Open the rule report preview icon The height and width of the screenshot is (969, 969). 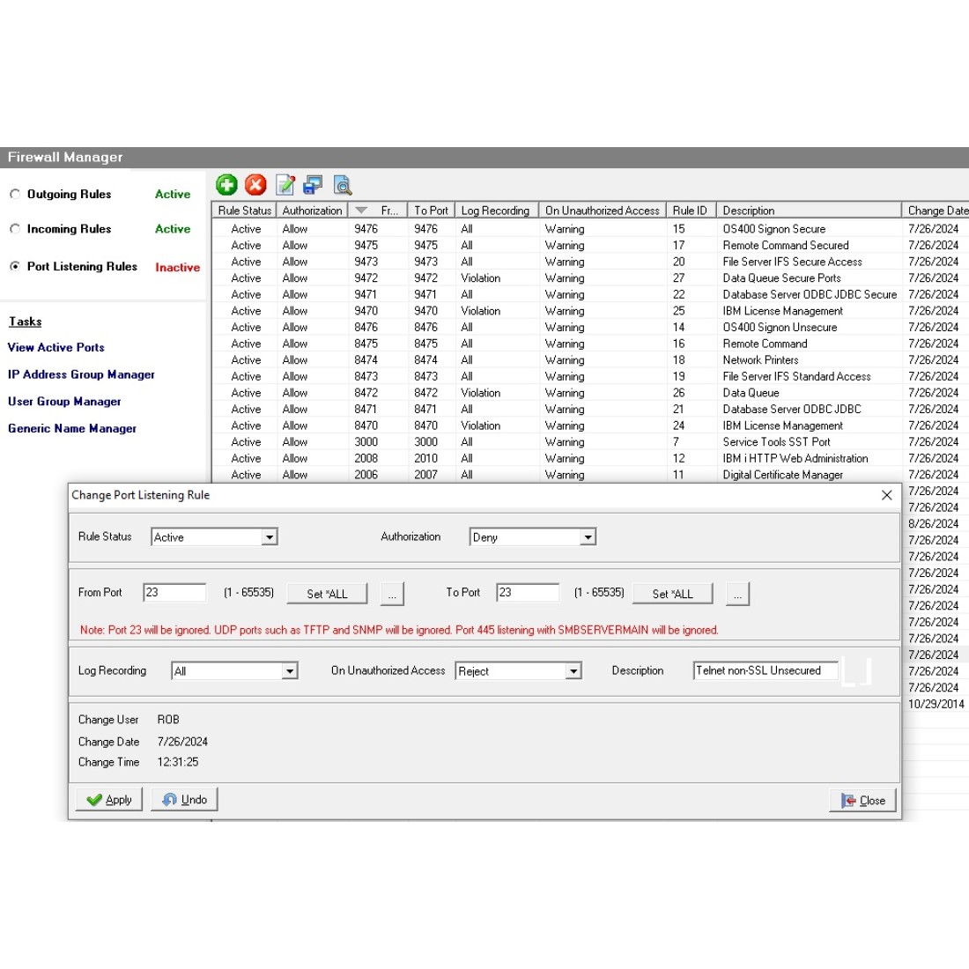click(x=343, y=185)
